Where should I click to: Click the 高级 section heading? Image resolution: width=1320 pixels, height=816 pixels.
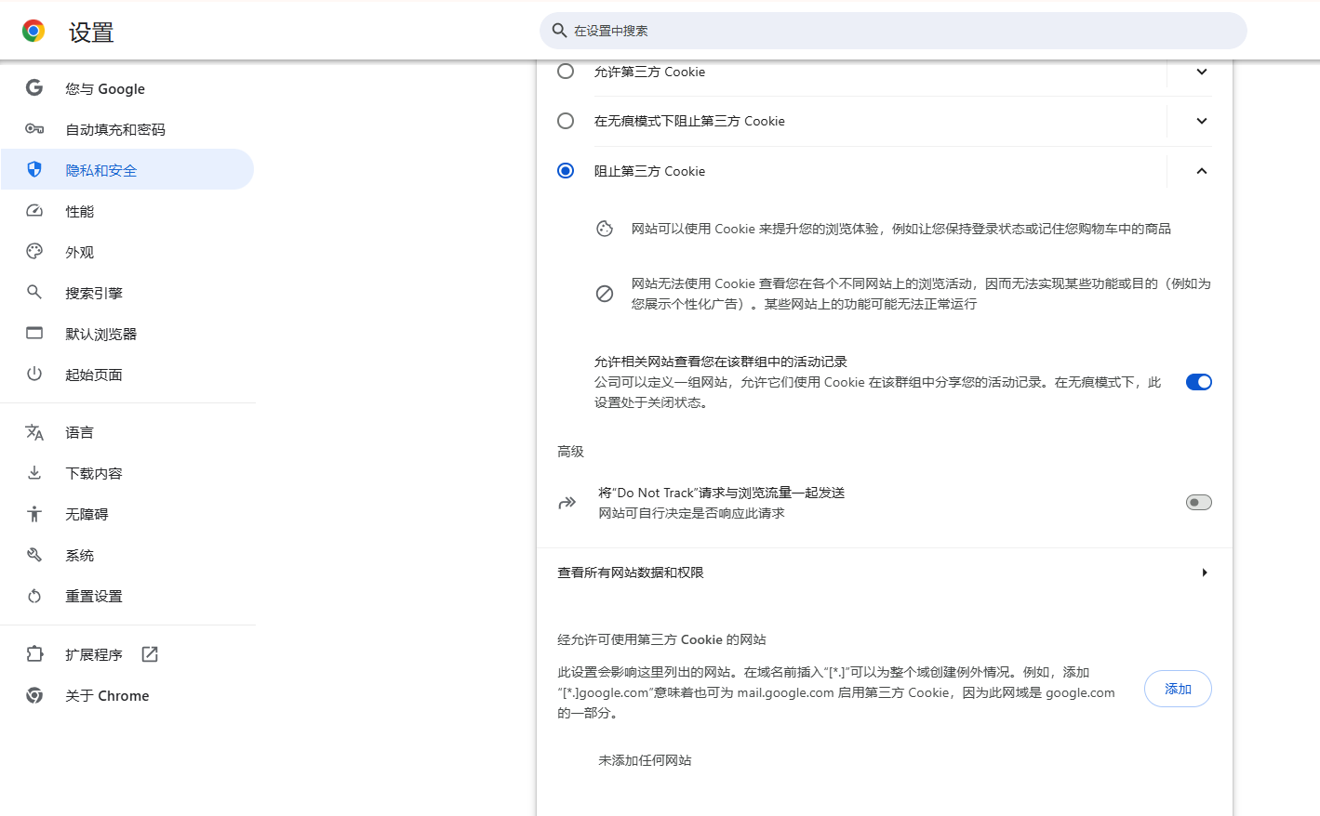[570, 452]
